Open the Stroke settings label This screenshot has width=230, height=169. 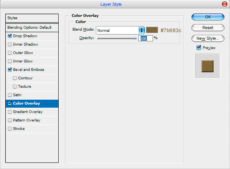click(x=19, y=129)
